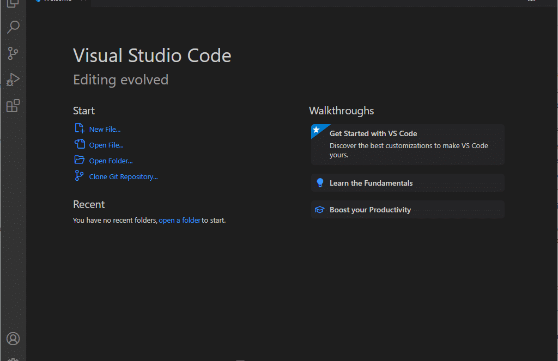Click the Clone Git Repository icon
The height and width of the screenshot is (361, 558).
(79, 175)
